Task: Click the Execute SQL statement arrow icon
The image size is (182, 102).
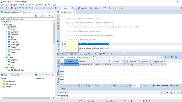Action: (58, 16)
